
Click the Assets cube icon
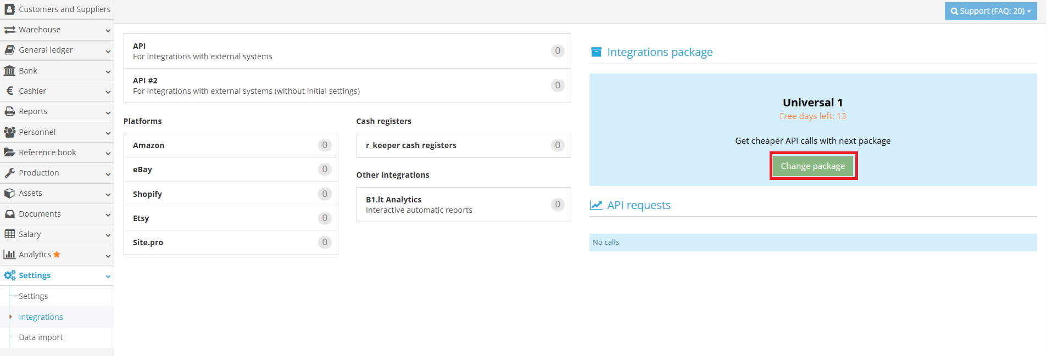pos(9,193)
